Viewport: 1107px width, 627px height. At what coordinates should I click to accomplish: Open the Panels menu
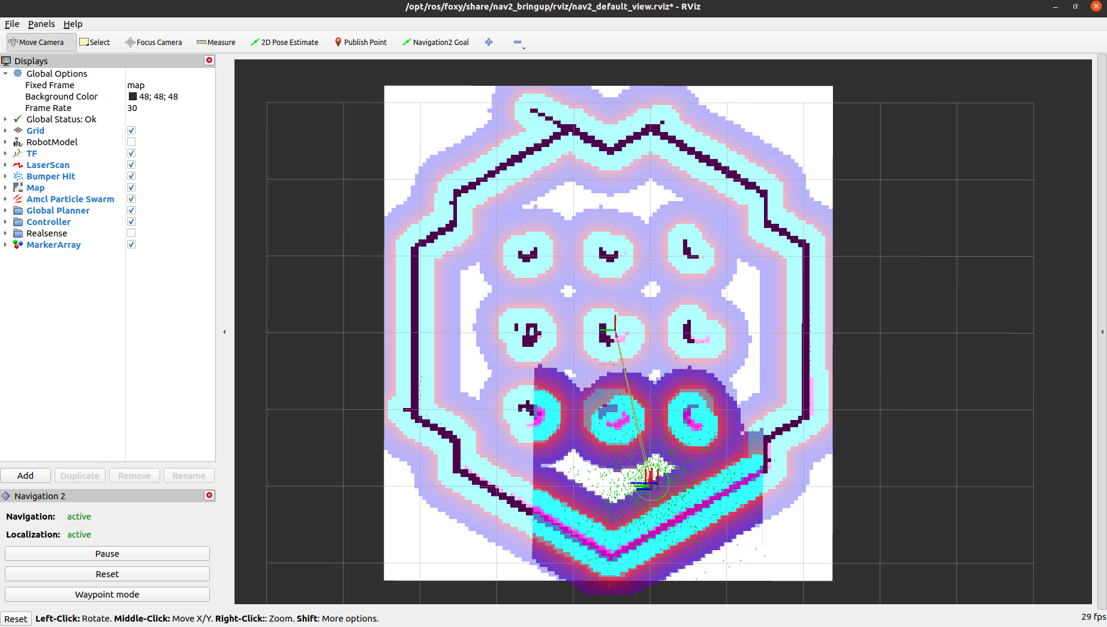(41, 24)
